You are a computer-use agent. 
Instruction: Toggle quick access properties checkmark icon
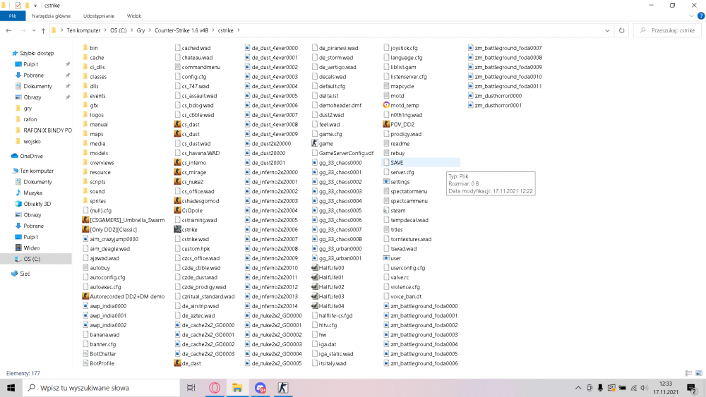pyautogui.click(x=18, y=6)
